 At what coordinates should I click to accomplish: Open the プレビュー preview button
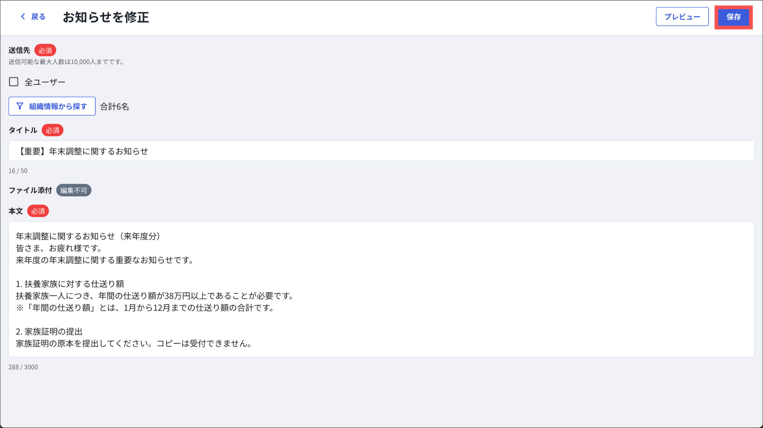coord(682,17)
